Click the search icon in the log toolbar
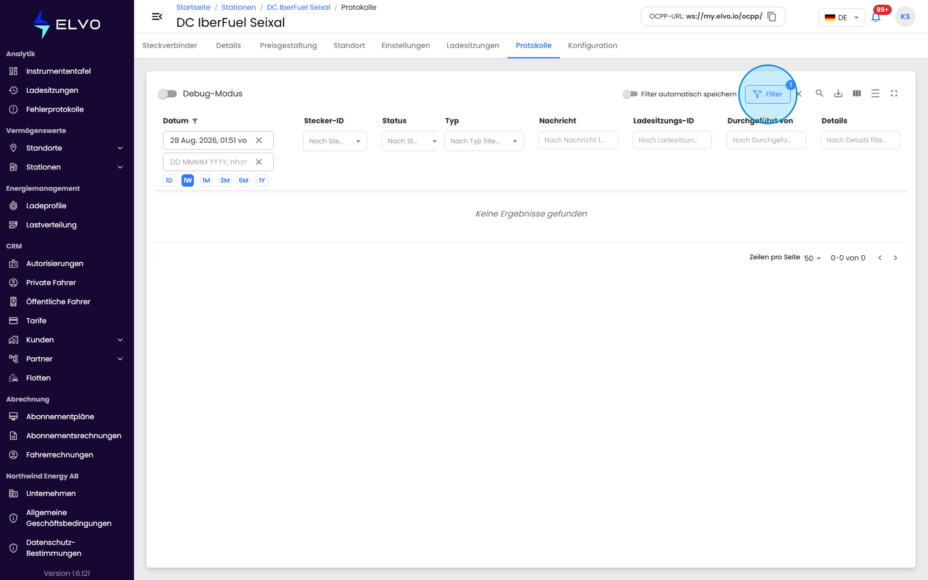The image size is (928, 580). point(820,93)
